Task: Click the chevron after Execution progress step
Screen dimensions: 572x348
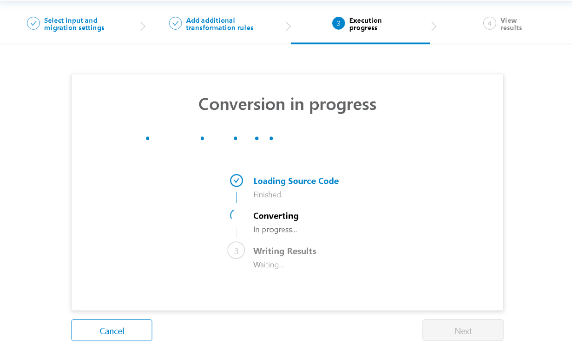Action: tap(434, 26)
